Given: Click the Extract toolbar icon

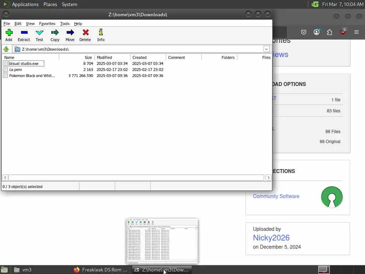Looking at the screenshot, I should click(x=24, y=32).
